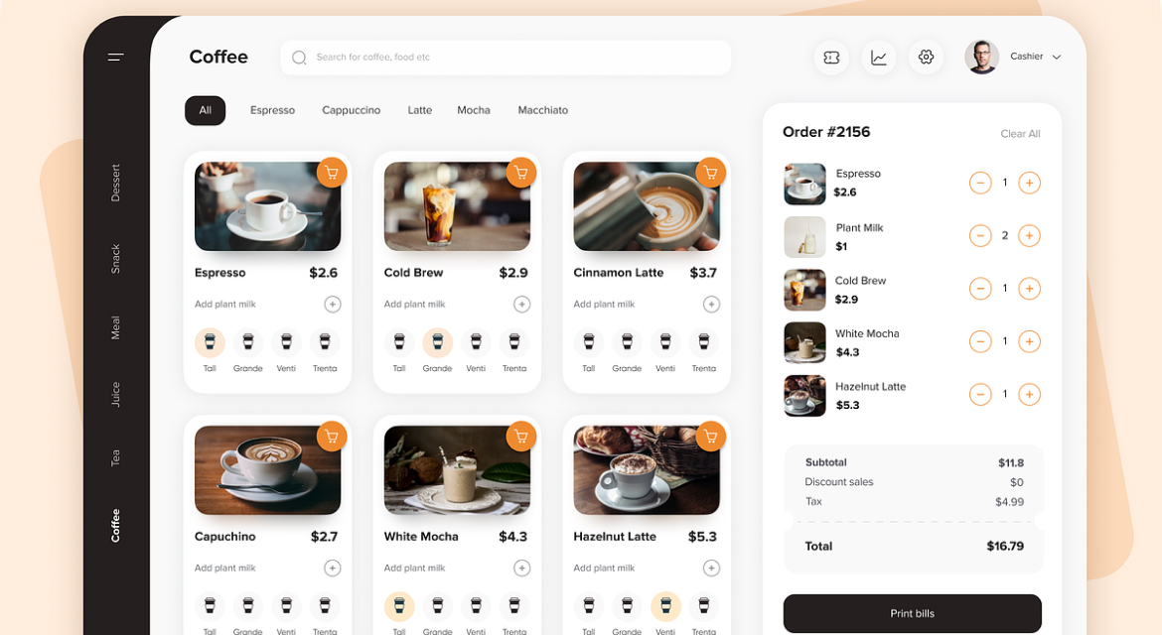The height and width of the screenshot is (635, 1162).
Task: Open Meal section in sidebar
Action: click(115, 327)
